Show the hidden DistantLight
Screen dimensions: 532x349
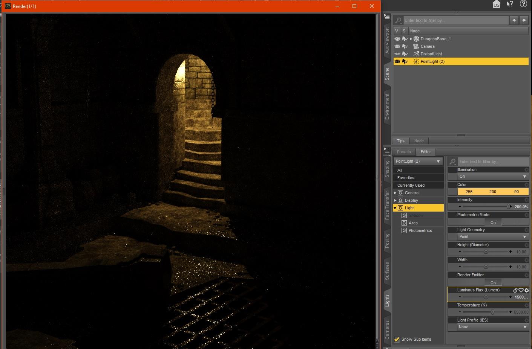click(x=397, y=54)
